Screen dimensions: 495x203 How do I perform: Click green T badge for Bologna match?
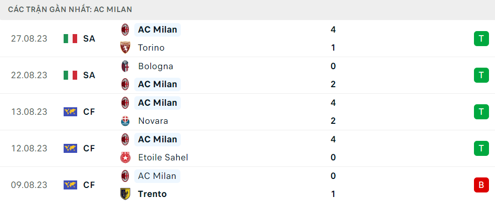481,75
